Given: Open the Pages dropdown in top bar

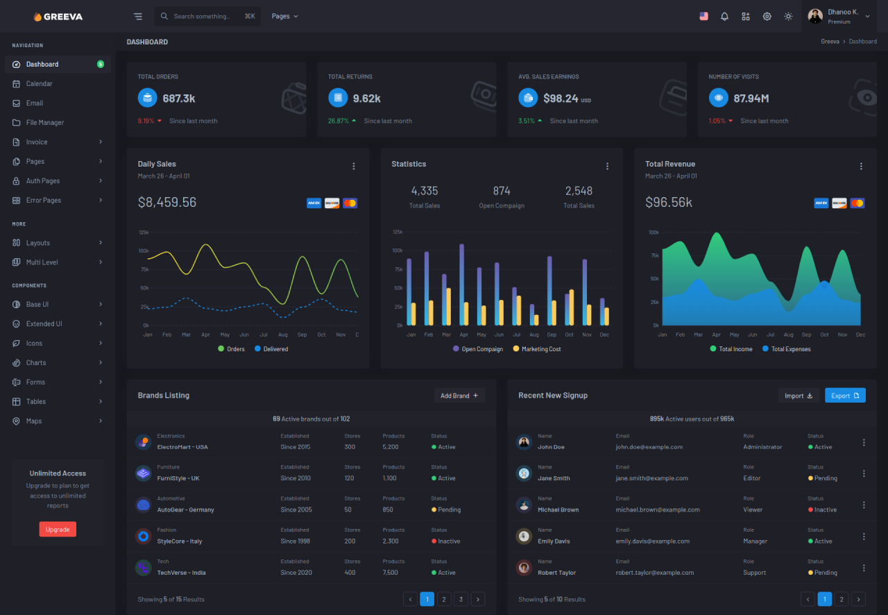Looking at the screenshot, I should point(285,16).
